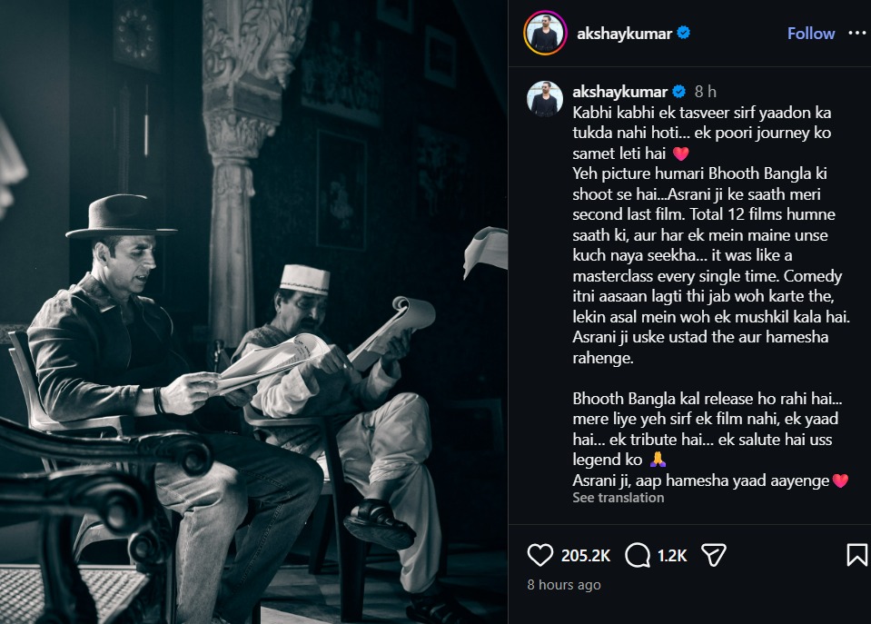Viewport: 871px width, 624px height.
Task: Open the three-dot more options menu
Action: point(857,34)
